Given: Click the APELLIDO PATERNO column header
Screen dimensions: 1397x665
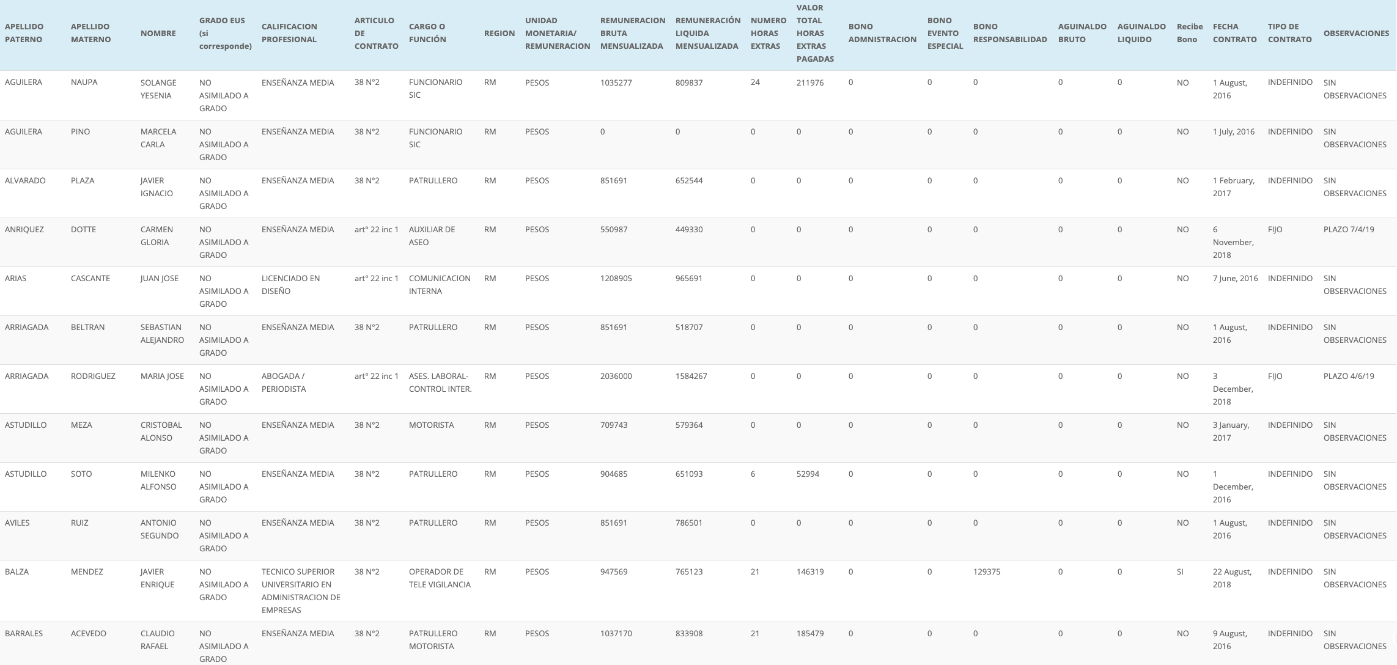Looking at the screenshot, I should click(24, 33).
